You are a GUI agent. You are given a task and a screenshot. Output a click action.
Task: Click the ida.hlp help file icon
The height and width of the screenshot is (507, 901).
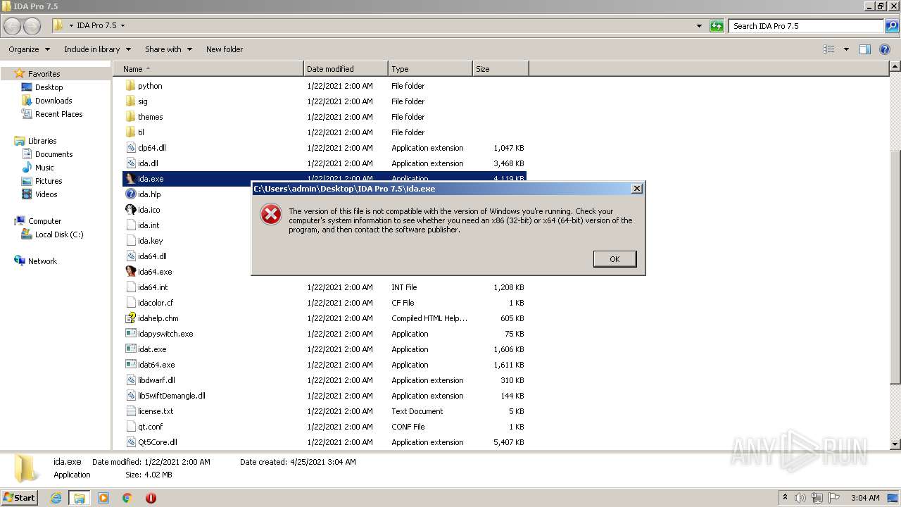pos(130,194)
